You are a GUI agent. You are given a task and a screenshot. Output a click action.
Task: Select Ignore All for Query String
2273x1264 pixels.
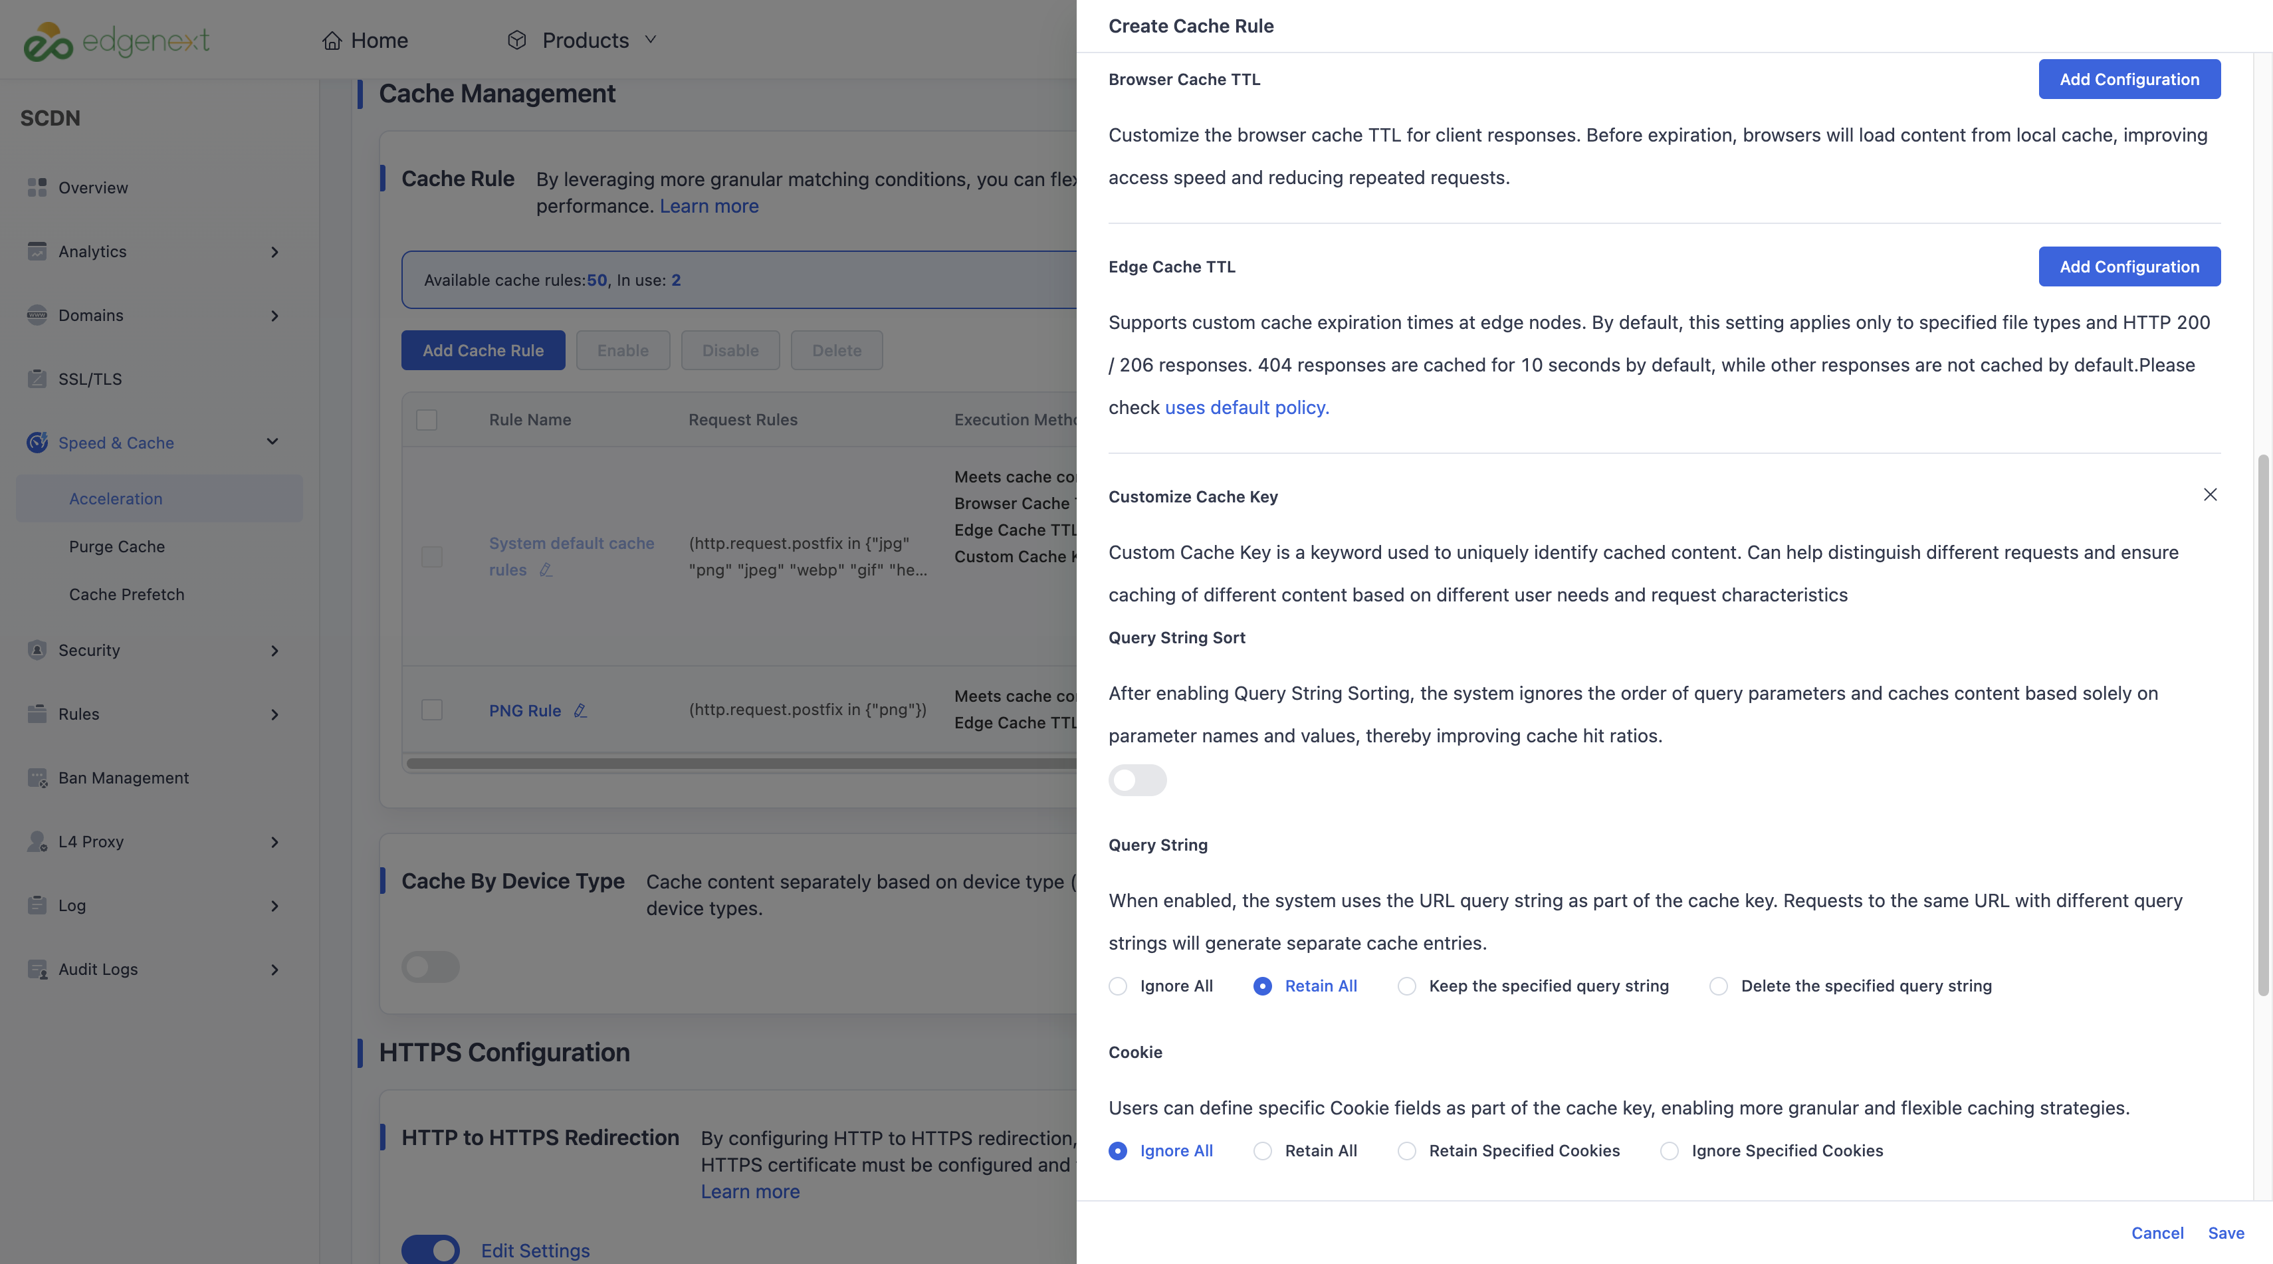tap(1117, 986)
